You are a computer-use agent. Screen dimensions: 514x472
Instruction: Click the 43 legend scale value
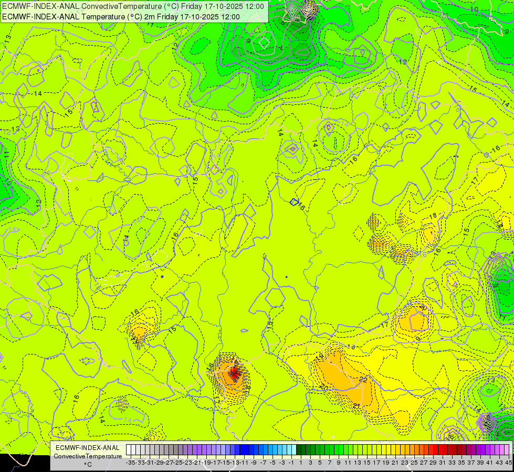[x=499, y=463]
